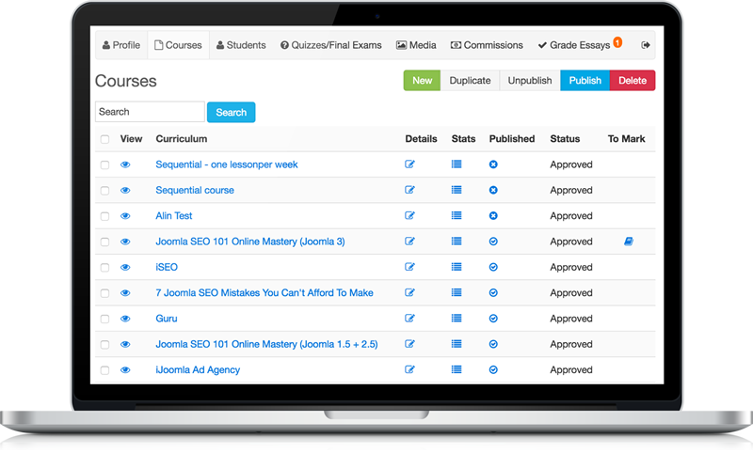Viewport: 753px width, 453px height.
Task: Open the iSEO course link
Action: pyautogui.click(x=167, y=267)
